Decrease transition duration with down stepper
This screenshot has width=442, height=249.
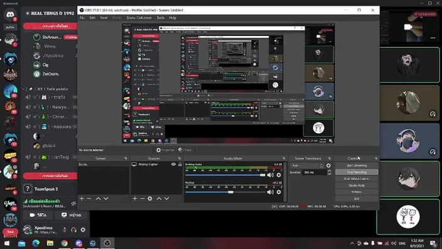click(x=329, y=174)
